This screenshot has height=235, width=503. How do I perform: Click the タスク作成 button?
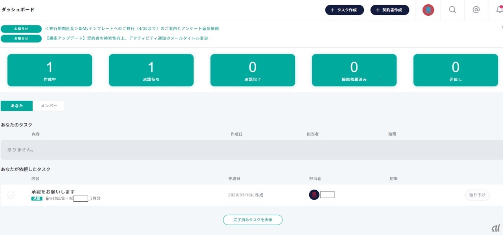point(344,10)
